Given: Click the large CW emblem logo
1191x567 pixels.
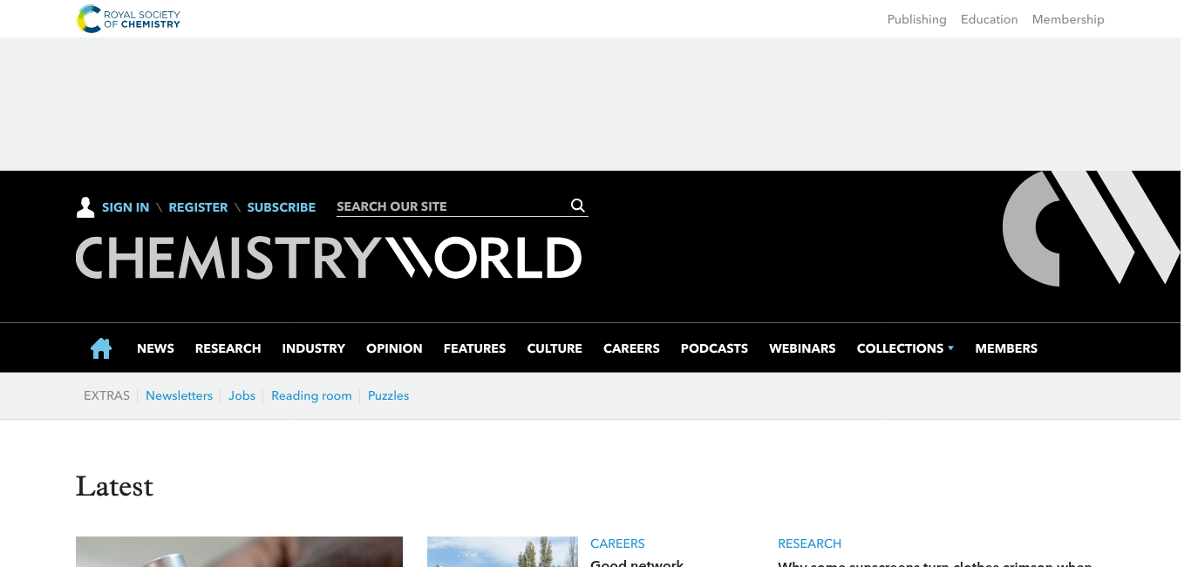Looking at the screenshot, I should pos(1092,228).
